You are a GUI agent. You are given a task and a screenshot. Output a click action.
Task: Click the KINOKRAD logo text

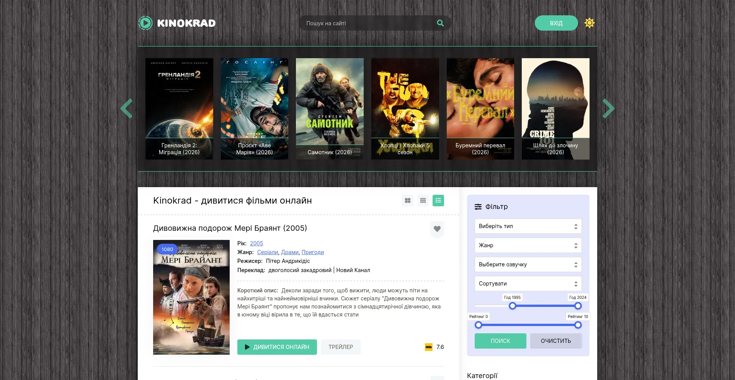pyautogui.click(x=186, y=23)
